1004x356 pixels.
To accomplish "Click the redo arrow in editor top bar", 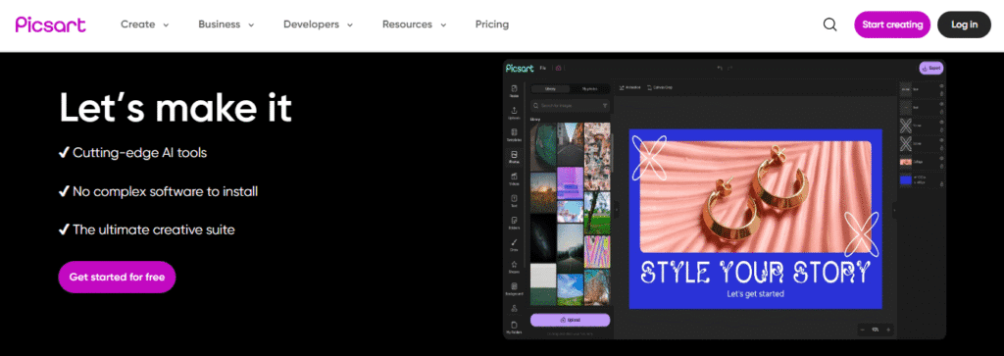I will [729, 68].
